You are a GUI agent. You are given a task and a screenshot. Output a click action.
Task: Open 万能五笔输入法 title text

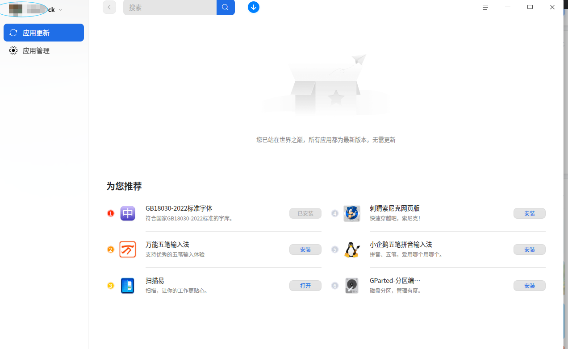[167, 245]
